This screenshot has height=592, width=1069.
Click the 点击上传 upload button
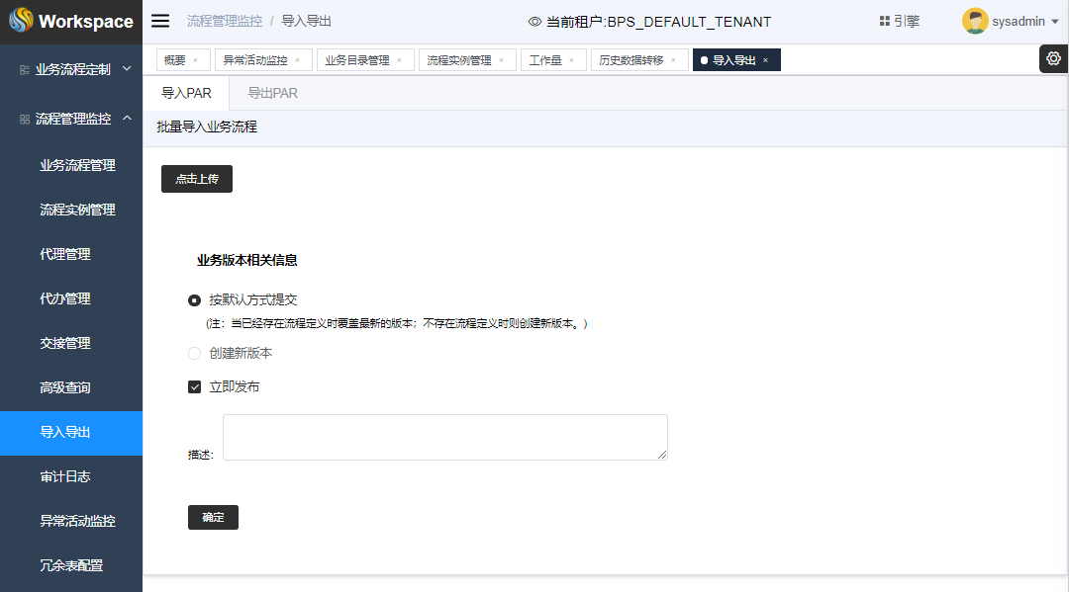[197, 179]
